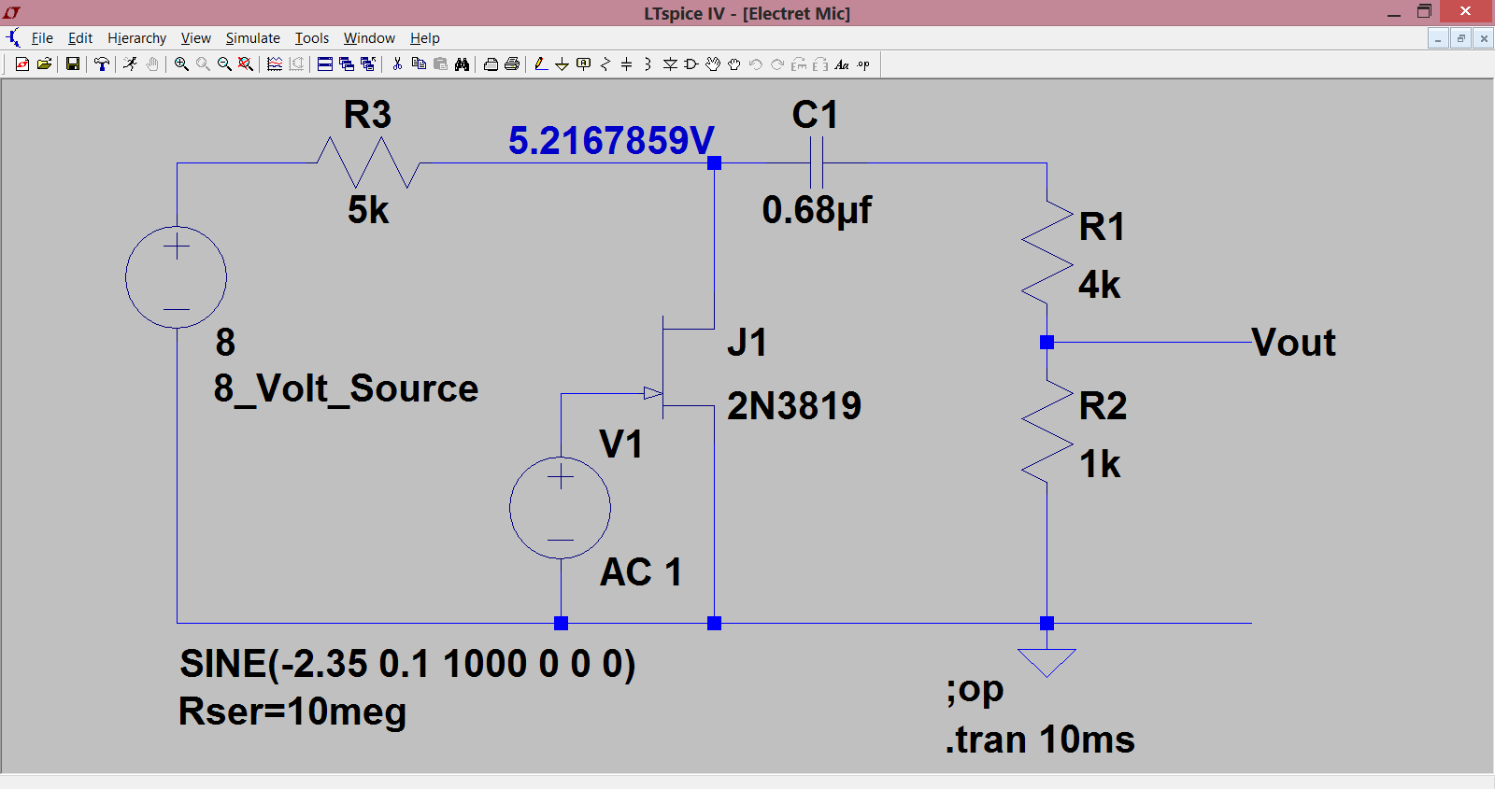
Task: Click the 5.2167859V voltage reading
Action: tap(611, 141)
